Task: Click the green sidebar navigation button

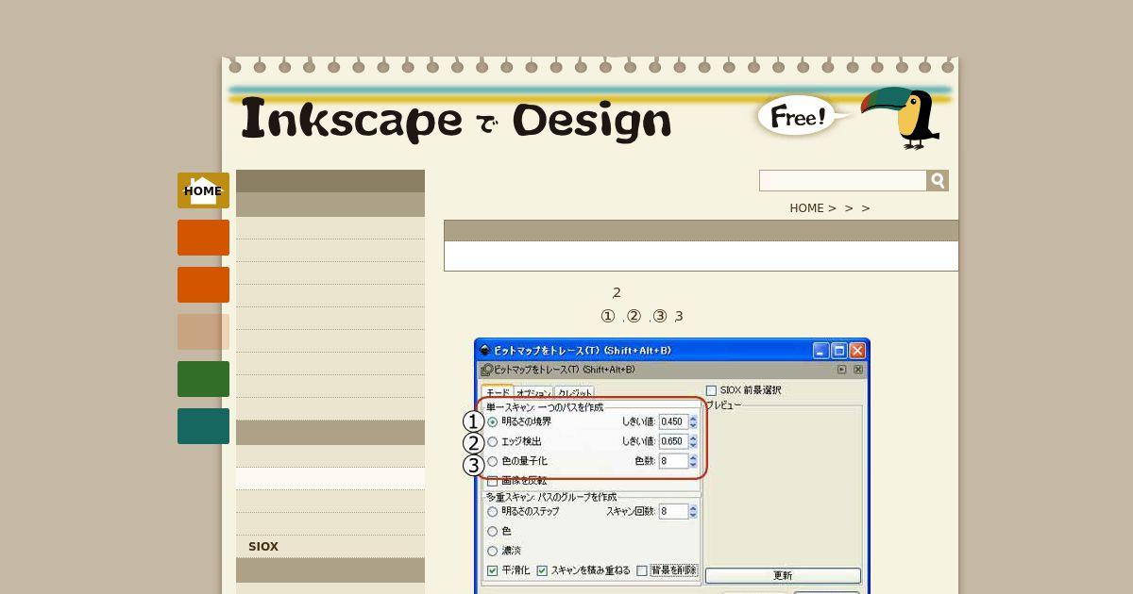Action: click(x=203, y=379)
